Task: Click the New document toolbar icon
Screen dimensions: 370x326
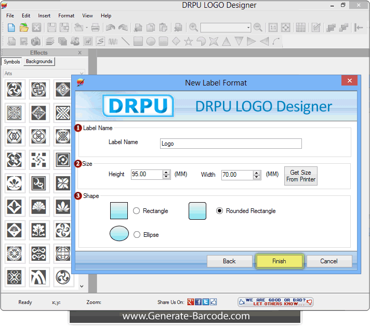Action: pos(11,27)
